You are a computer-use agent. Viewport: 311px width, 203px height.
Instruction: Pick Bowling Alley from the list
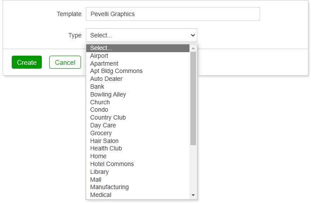pos(138,94)
